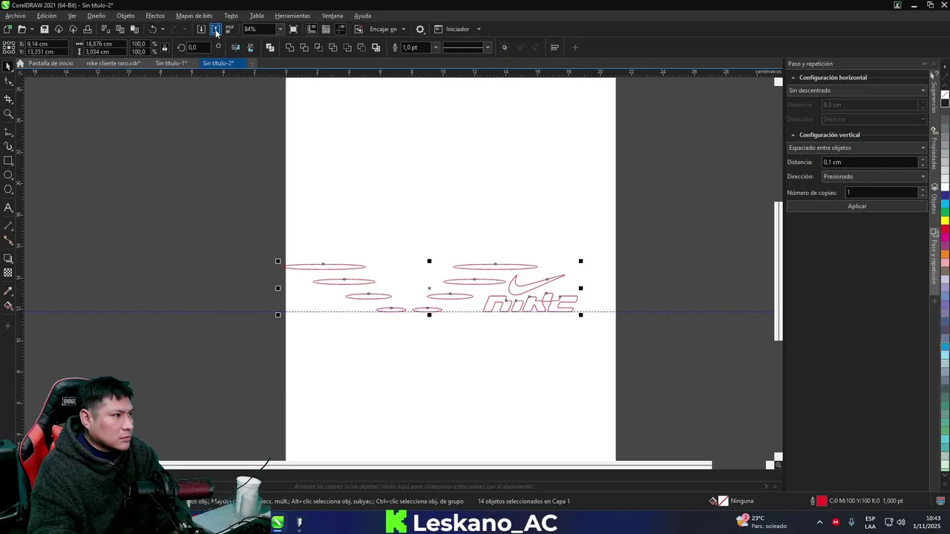Select the Pick tool in toolbox
This screenshot has height=534, width=950.
tap(8, 67)
